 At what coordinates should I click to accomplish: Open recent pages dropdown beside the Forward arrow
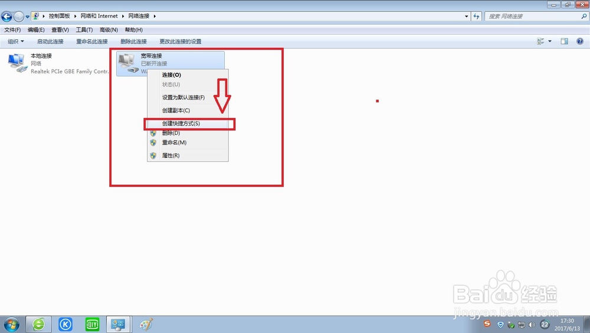pos(28,17)
